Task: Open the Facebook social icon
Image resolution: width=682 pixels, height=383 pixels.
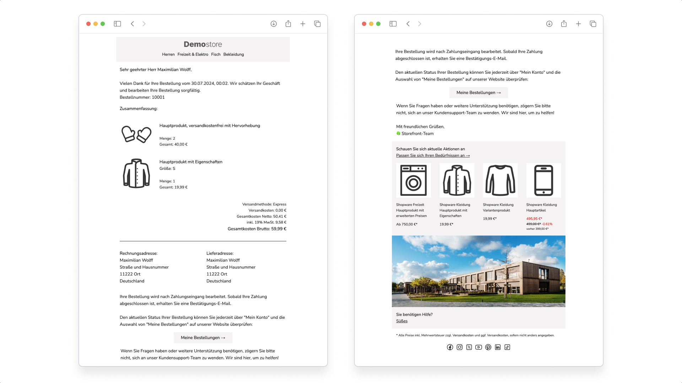Action: coord(450,347)
